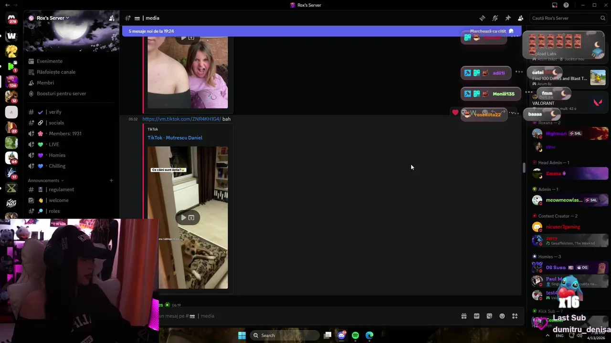Open server icon with 136 badge
The image size is (611, 343).
[x=11, y=81]
